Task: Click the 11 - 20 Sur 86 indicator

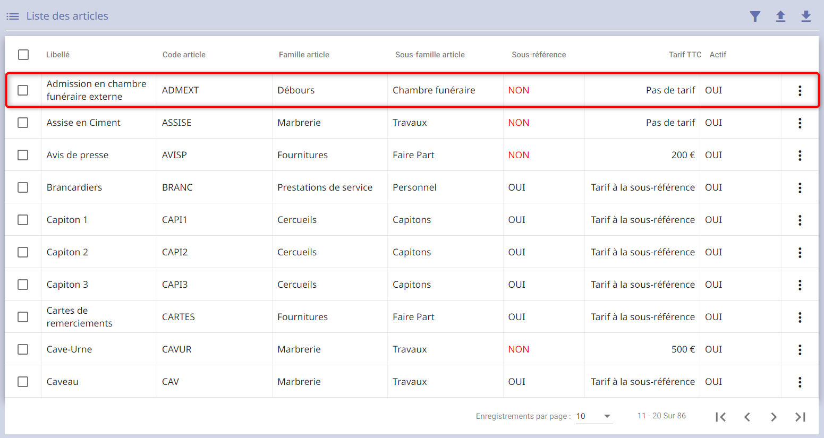Action: click(661, 416)
